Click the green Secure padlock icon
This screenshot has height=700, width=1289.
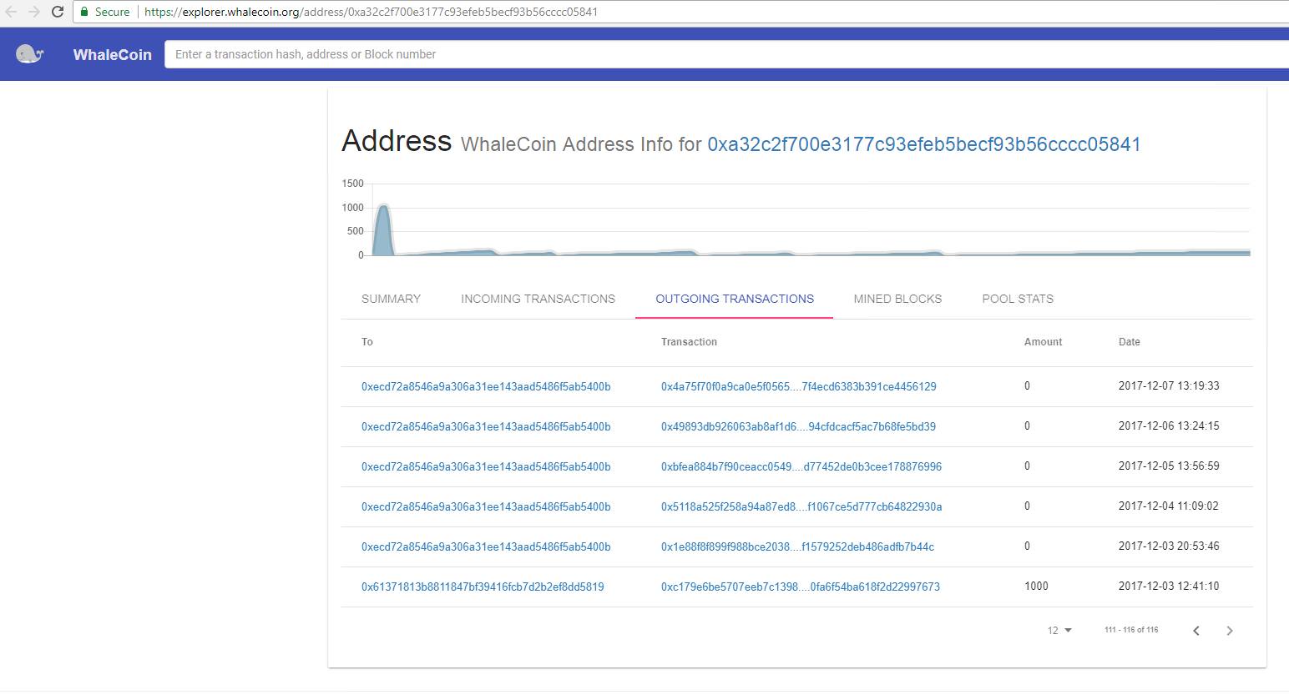84,12
